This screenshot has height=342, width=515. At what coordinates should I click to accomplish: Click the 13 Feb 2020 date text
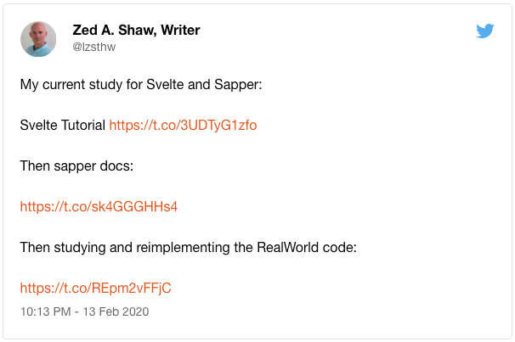click(x=116, y=311)
